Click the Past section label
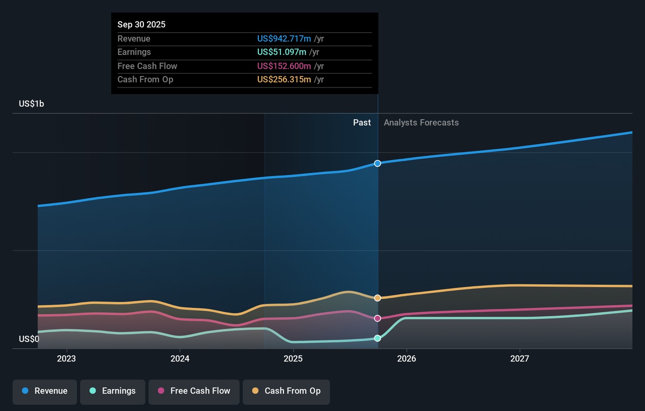Image resolution: width=645 pixels, height=411 pixels. tap(361, 123)
